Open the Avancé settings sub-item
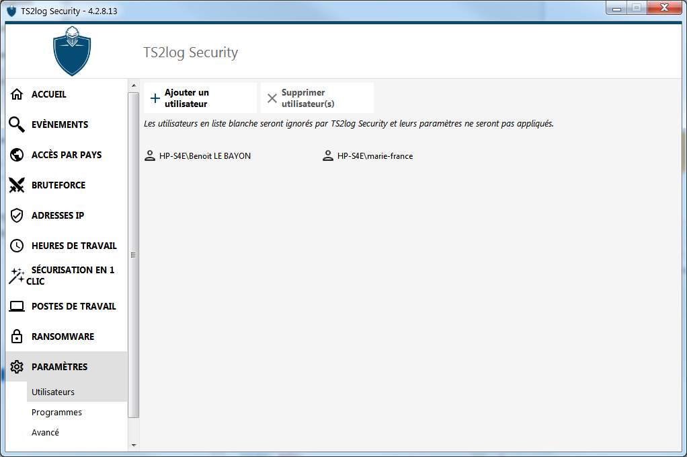 [x=77, y=433]
